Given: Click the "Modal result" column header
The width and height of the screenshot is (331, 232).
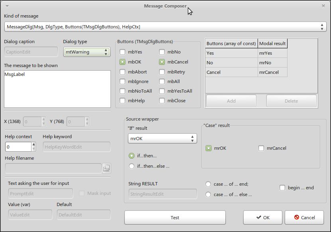Looking at the screenshot, I should tap(272, 44).
